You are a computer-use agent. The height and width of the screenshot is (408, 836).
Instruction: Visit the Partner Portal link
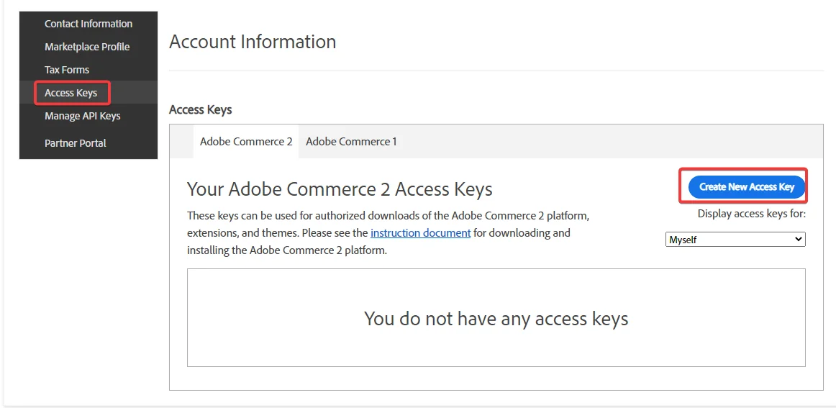tap(75, 143)
